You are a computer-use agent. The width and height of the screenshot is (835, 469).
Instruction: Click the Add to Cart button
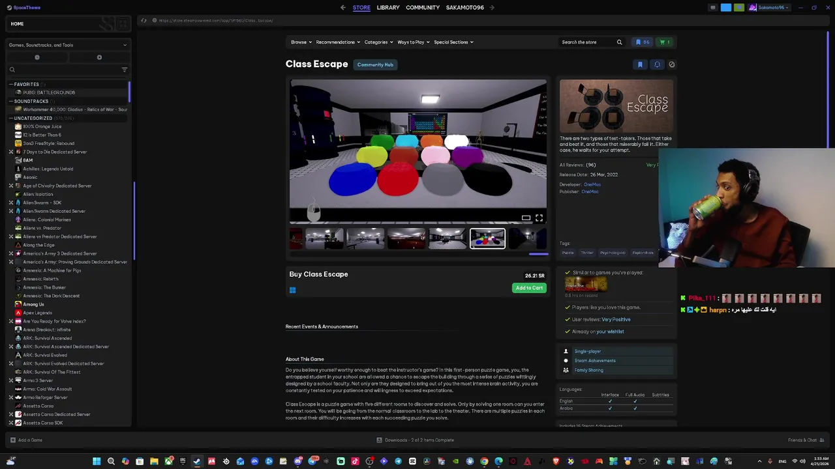(529, 288)
